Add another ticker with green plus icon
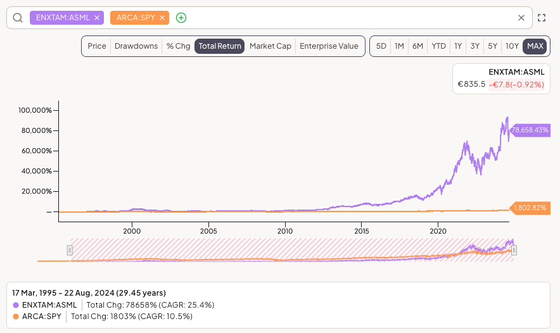This screenshot has width=560, height=333. [x=181, y=18]
